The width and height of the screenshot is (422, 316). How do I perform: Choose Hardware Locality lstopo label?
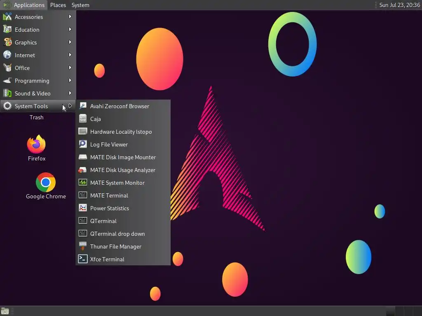coord(121,132)
